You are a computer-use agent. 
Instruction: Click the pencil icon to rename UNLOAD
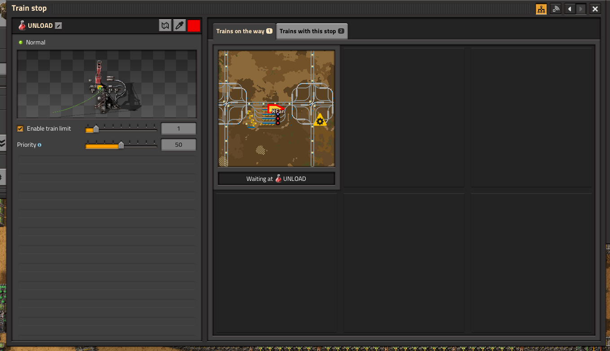58,26
